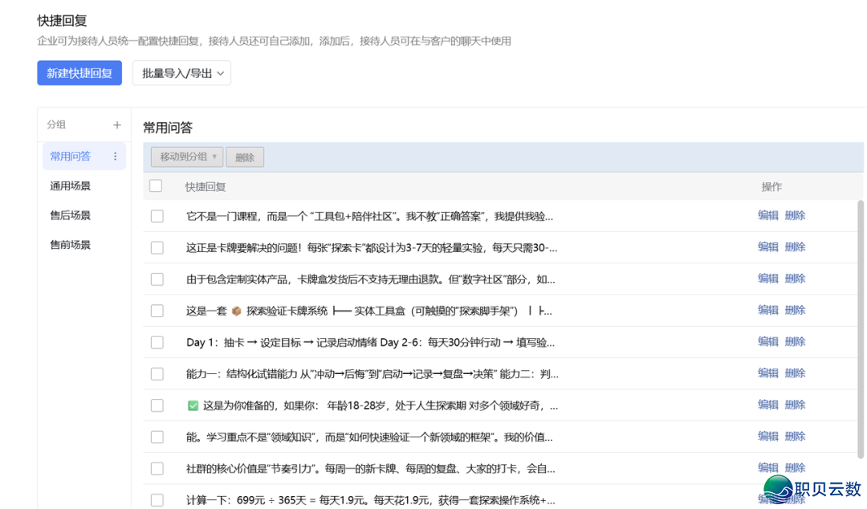The image size is (867, 509).
Task: Open the 移动到分组 dropdown
Action: [188, 157]
